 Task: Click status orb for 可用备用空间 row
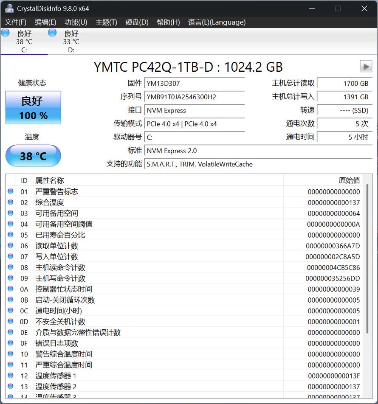[10, 213]
